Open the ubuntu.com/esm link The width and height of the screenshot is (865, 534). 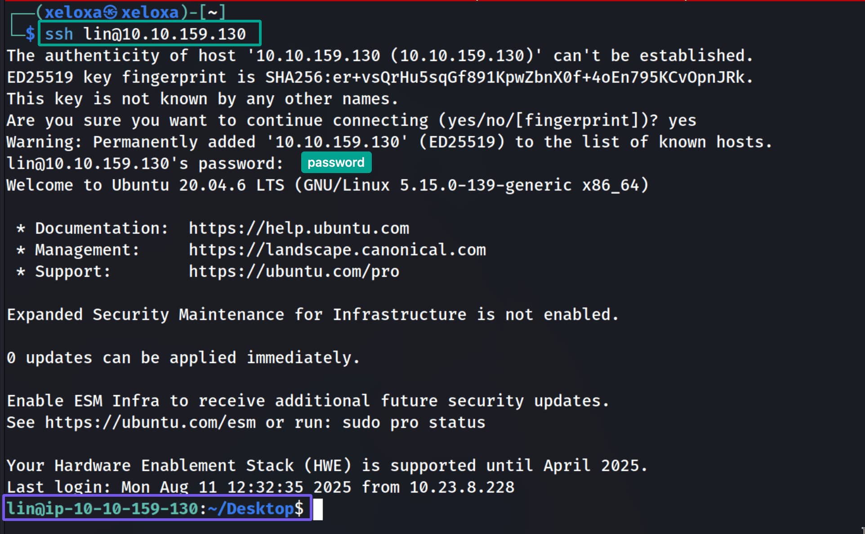150,422
